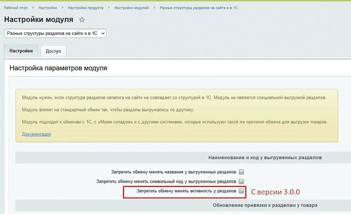The image size is (351, 214).
Task: Open the Документация link
Action: (x=36, y=134)
